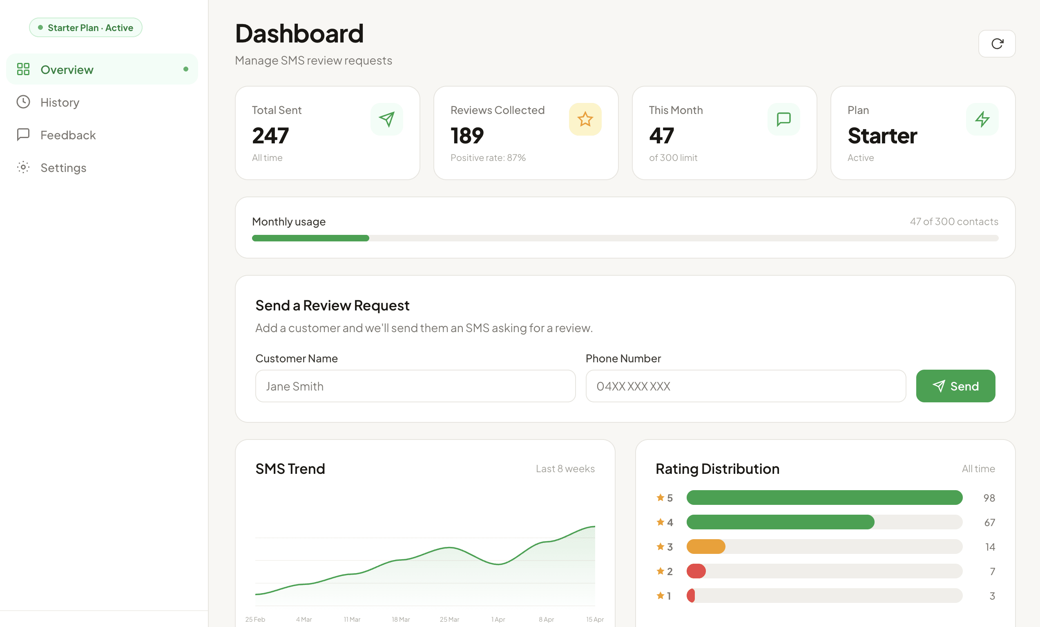Click the lightning bolt icon on Plan card
Screen dimensions: 1040x627
click(982, 119)
